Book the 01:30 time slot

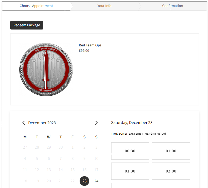point(130,171)
